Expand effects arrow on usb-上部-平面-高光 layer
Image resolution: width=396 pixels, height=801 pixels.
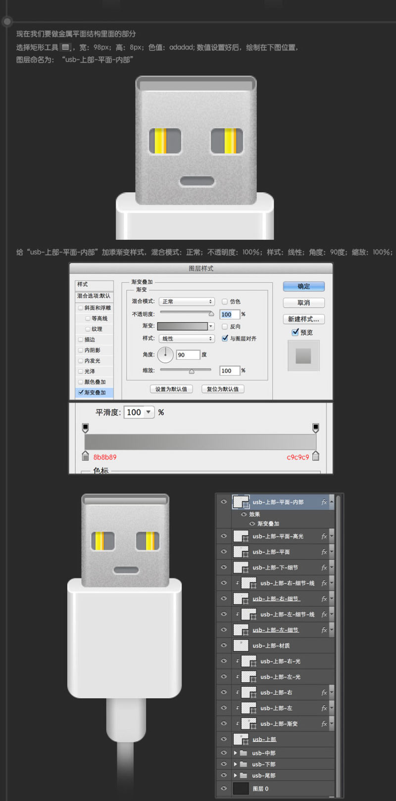point(332,536)
